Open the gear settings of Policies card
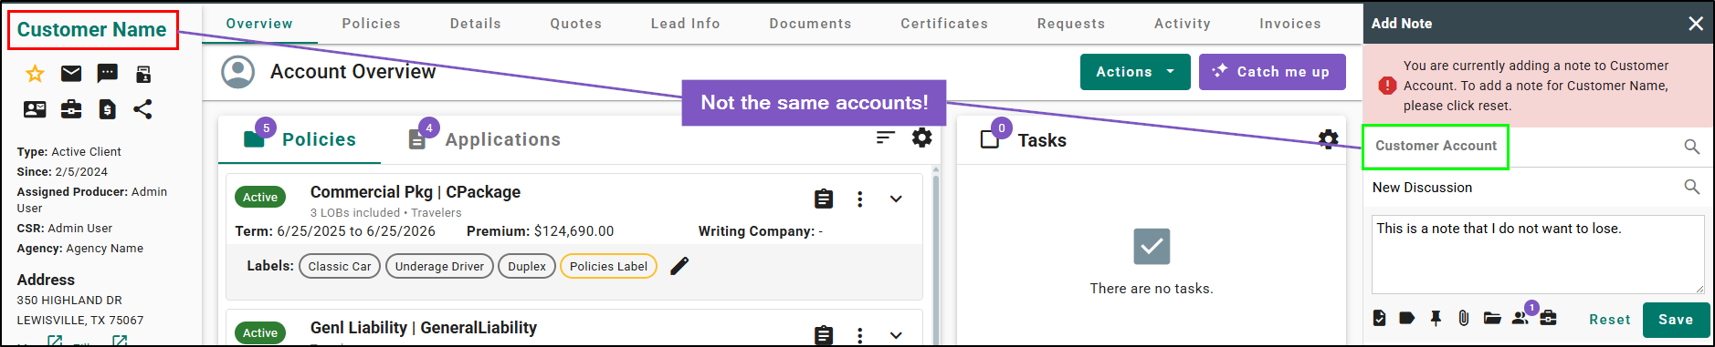1715x347 pixels. (922, 138)
